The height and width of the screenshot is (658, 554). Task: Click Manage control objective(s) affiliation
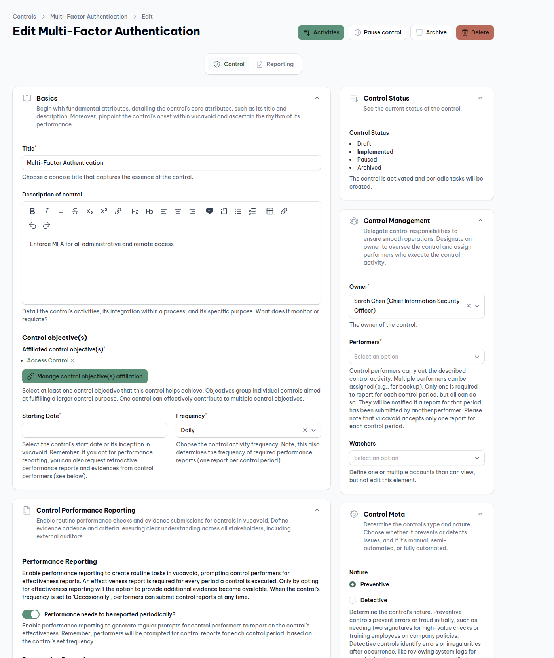pos(85,376)
